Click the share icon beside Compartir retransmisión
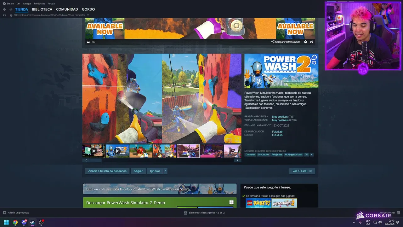 pyautogui.click(x=273, y=42)
